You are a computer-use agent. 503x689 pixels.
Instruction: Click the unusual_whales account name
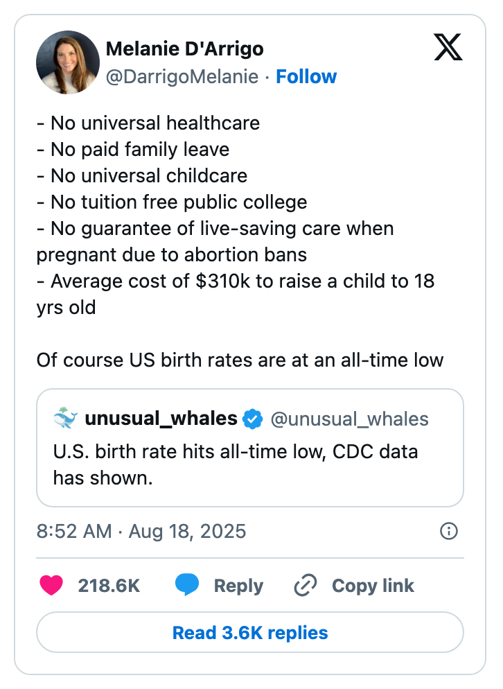(x=161, y=419)
